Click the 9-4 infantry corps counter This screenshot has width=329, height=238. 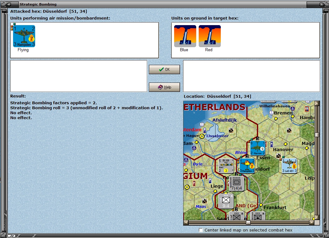[x=226, y=201]
